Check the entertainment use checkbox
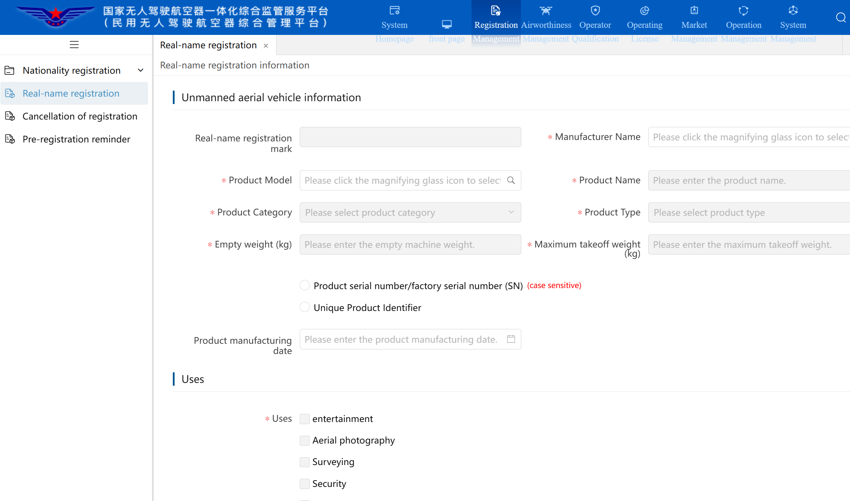 (x=305, y=419)
